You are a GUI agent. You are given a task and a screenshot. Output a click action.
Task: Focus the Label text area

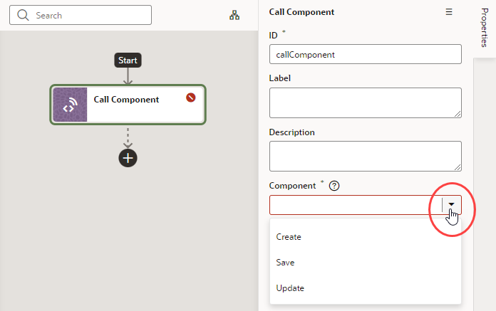366,103
